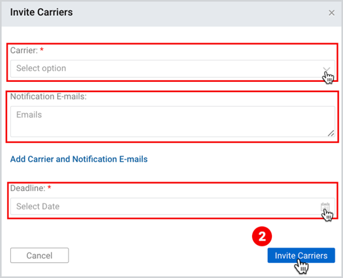Focus the Deadline 'Select Date' field
Image resolution: width=343 pixels, height=278 pixels.
[173, 206]
